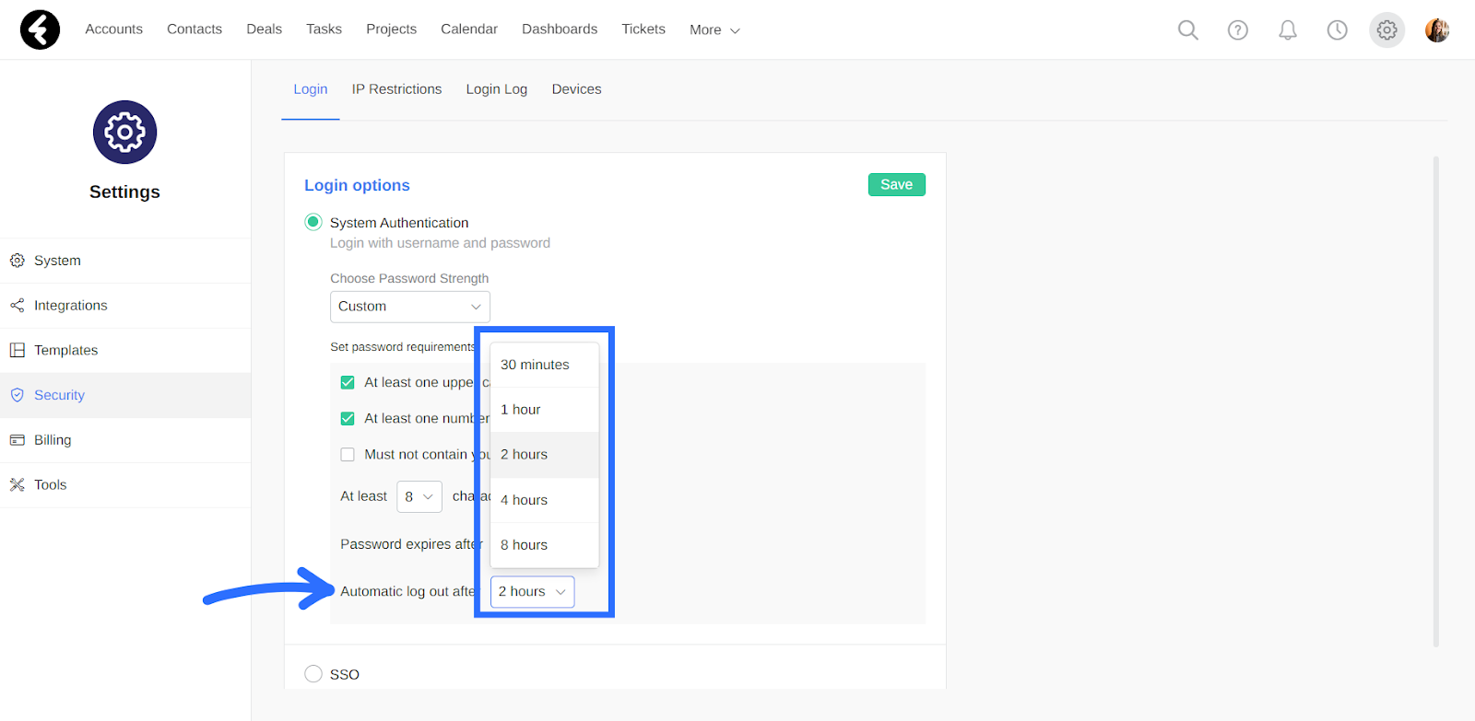This screenshot has height=721, width=1475.
Task: Switch to the Devices tab
Action: coord(576,89)
